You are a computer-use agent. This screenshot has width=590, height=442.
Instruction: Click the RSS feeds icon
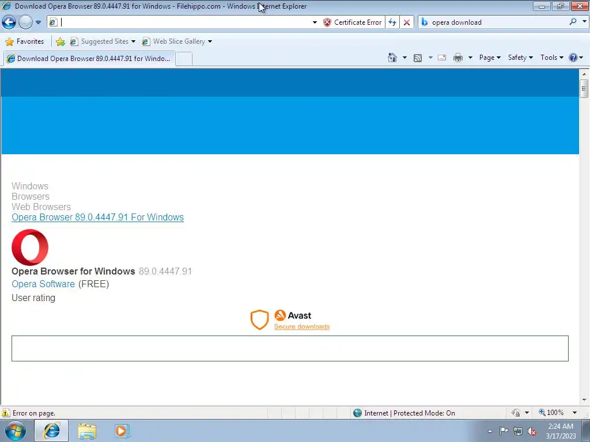pos(417,58)
